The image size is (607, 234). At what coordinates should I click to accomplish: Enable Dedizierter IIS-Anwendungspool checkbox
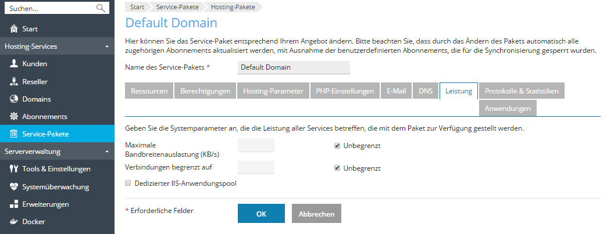pyautogui.click(x=128, y=183)
